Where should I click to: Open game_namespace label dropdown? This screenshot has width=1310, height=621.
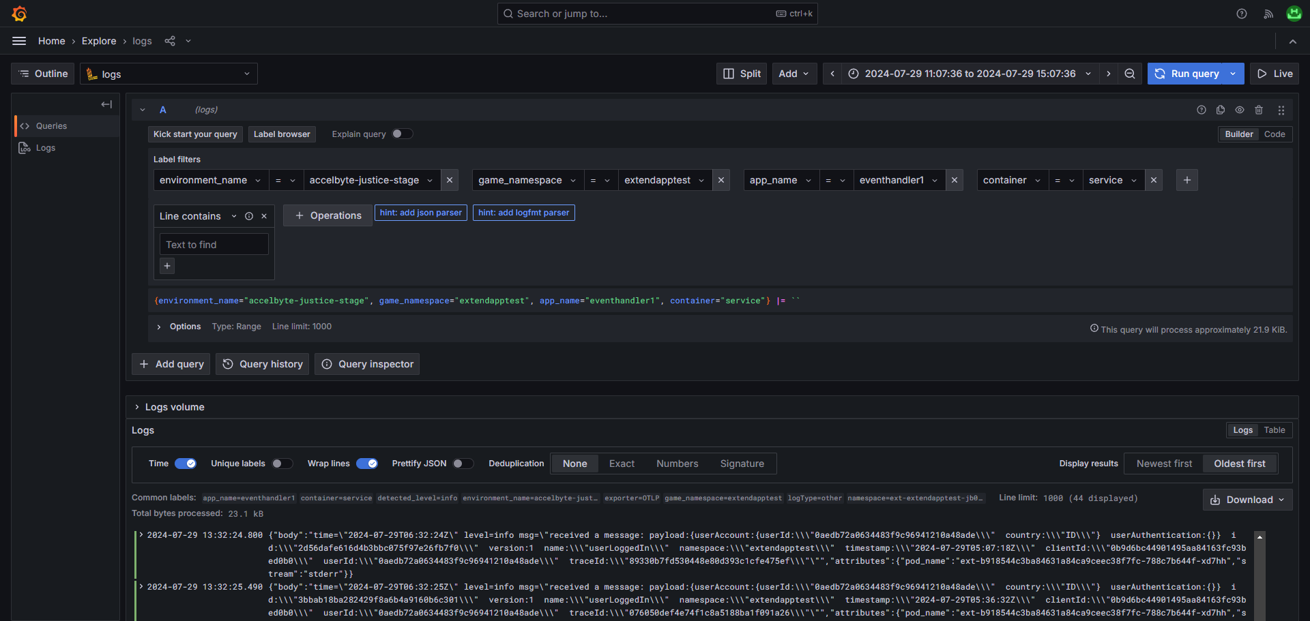click(528, 180)
